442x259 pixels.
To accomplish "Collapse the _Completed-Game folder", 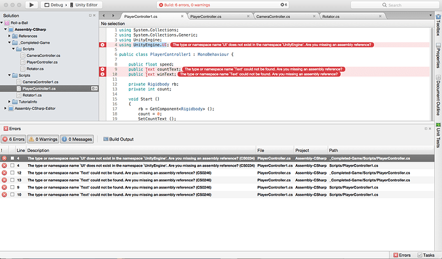I will pyautogui.click(x=10, y=42).
